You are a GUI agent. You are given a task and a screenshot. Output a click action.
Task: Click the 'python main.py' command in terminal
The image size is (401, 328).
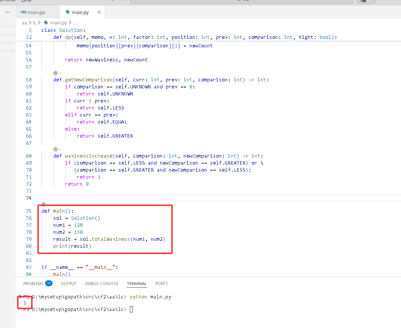(150, 297)
